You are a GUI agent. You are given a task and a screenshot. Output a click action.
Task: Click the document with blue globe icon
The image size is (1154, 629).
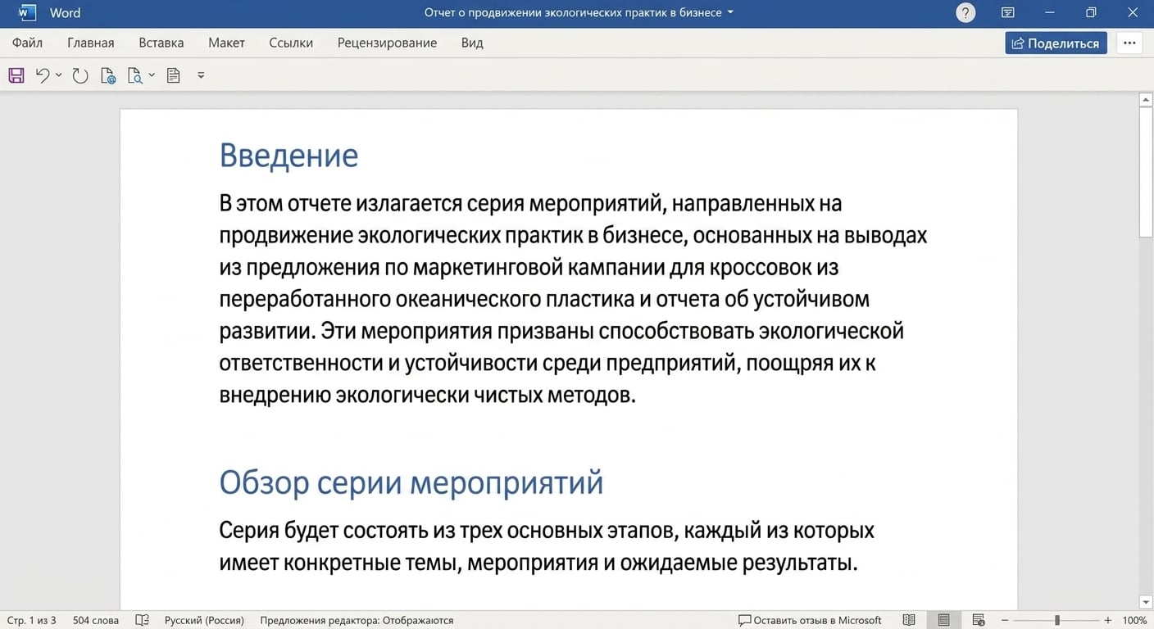point(108,75)
